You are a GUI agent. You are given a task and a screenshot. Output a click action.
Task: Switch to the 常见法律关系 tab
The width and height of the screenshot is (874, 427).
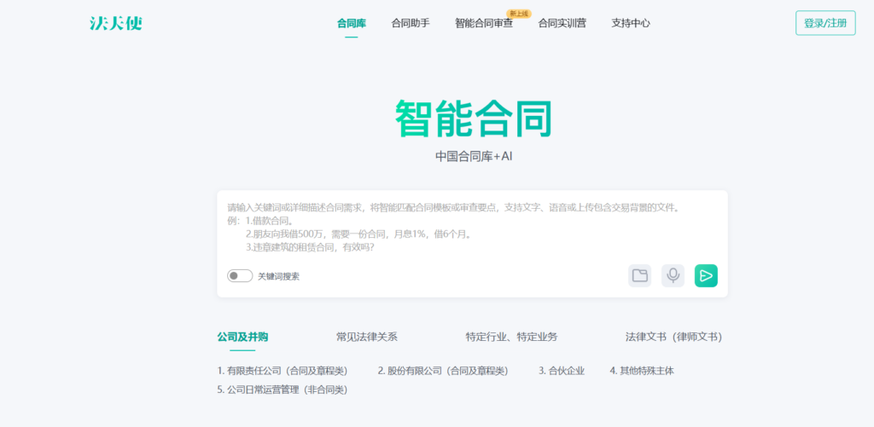pos(367,337)
